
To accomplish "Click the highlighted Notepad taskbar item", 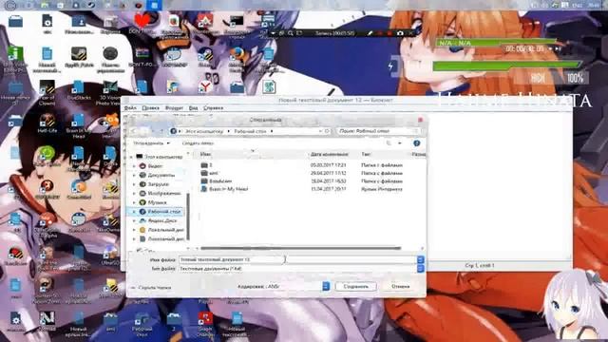I will [x=154, y=5].
